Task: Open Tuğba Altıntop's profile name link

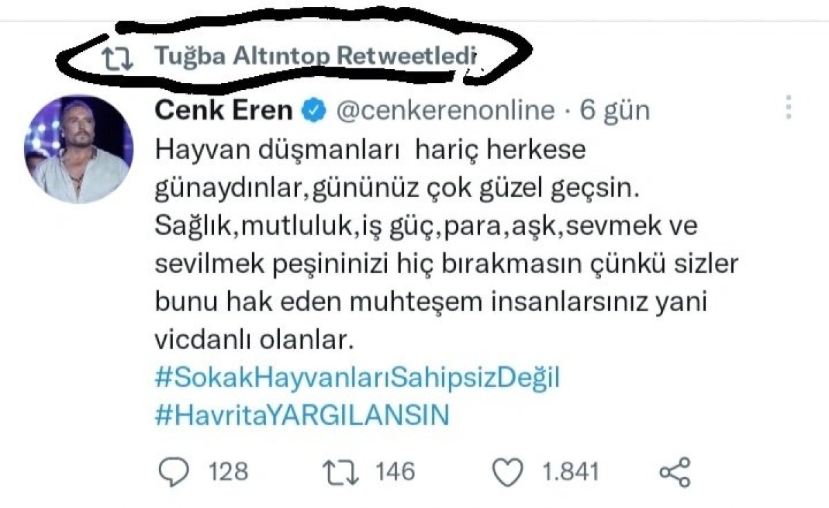Action: click(241, 56)
